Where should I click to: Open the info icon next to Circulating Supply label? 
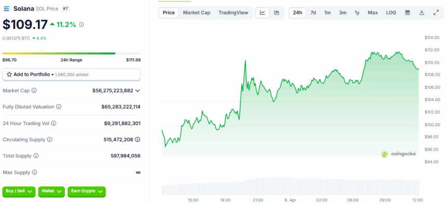[49, 140]
